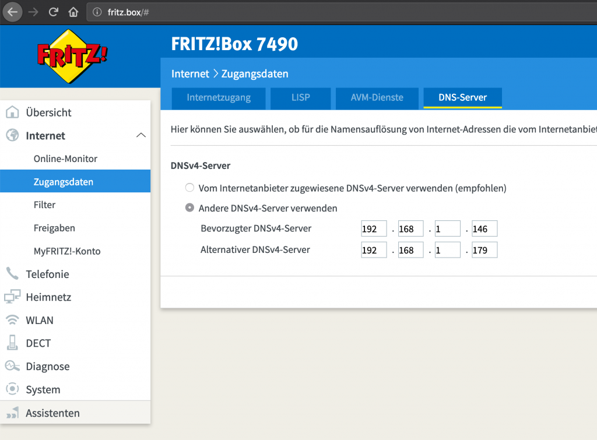Select 'Andere DNSv4-Server verwenden' radio button

(x=189, y=207)
